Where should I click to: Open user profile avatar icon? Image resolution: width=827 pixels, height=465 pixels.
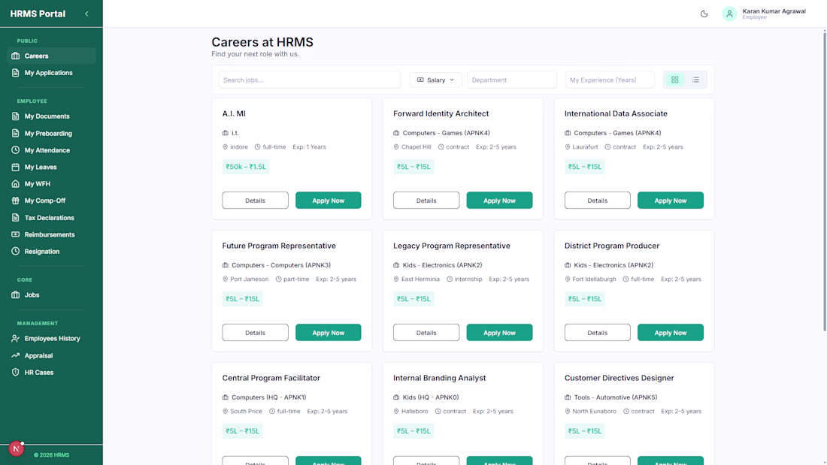729,14
